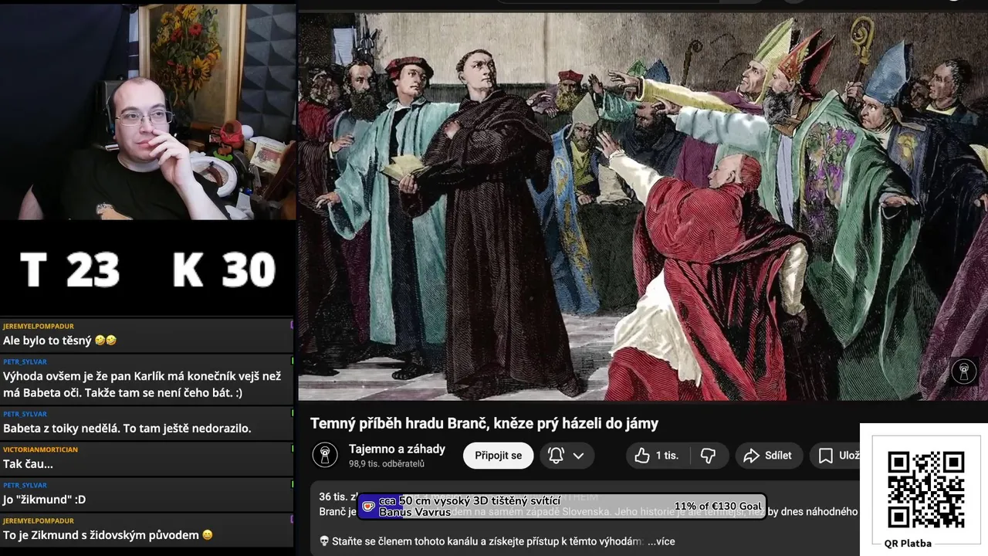Click chat message 'Babeta z toiky nedělá'
The width and height of the screenshot is (988, 556).
(x=127, y=429)
